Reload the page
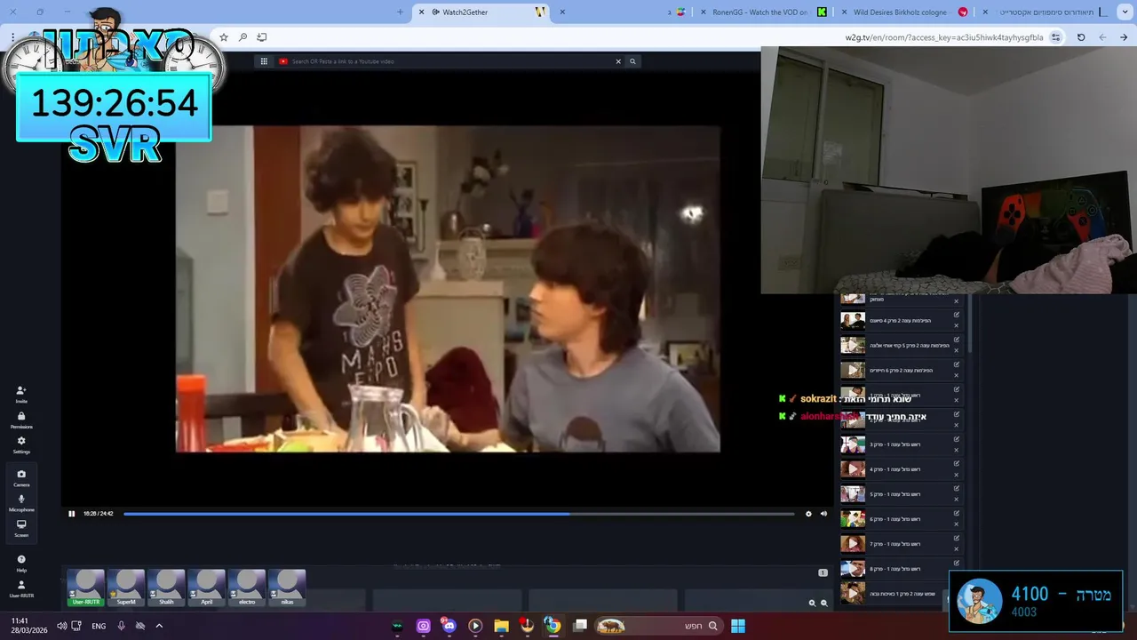 click(x=1081, y=37)
